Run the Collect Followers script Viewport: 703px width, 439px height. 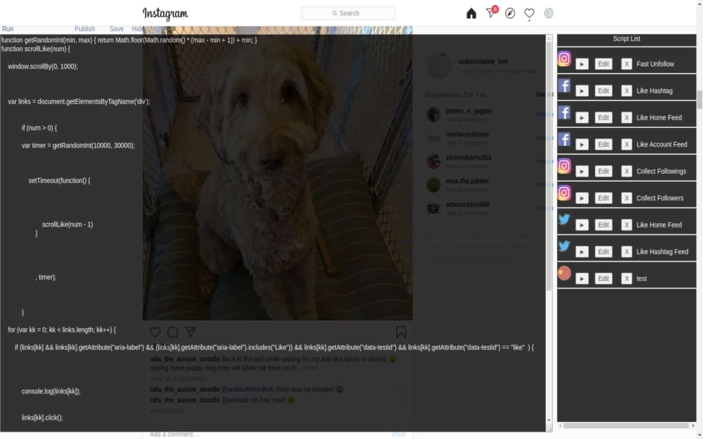tap(582, 199)
